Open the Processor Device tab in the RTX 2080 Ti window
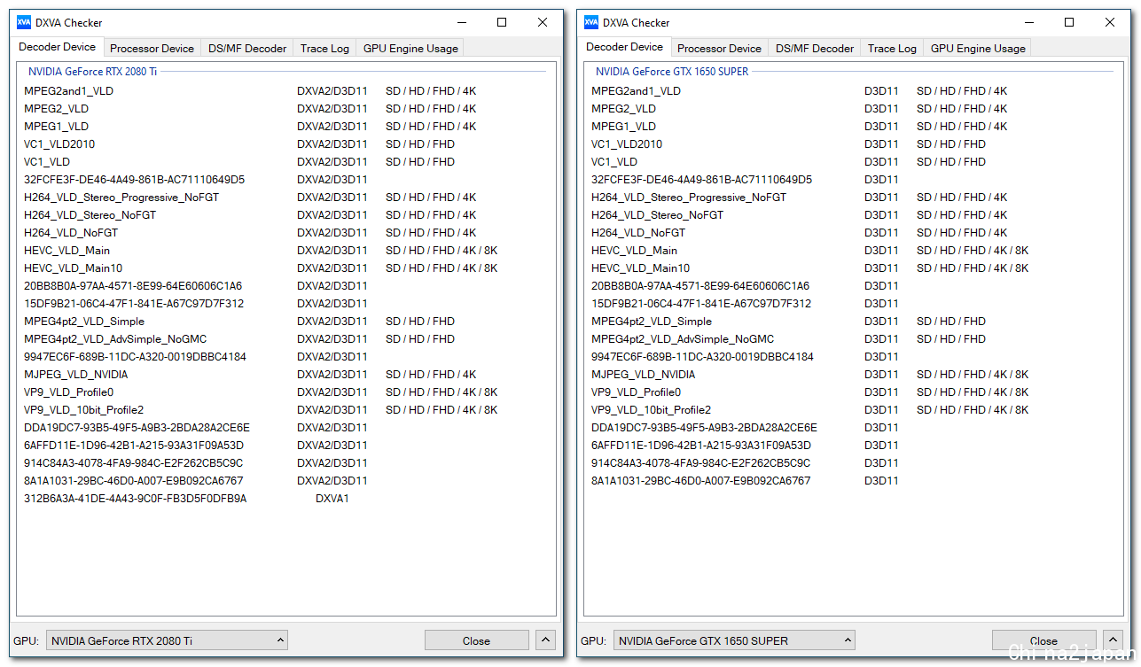 tap(152, 49)
